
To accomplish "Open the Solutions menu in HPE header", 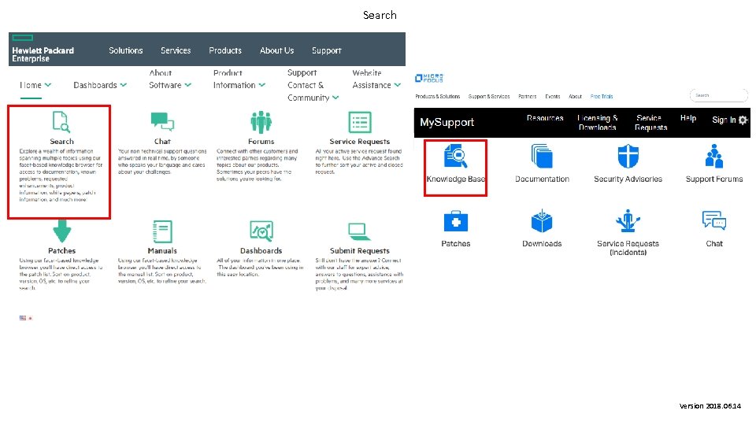I will [126, 50].
